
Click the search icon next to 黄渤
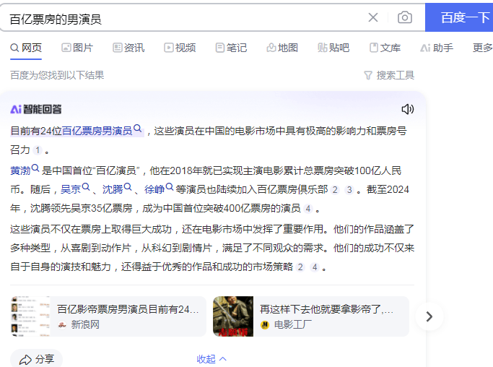(x=35, y=168)
